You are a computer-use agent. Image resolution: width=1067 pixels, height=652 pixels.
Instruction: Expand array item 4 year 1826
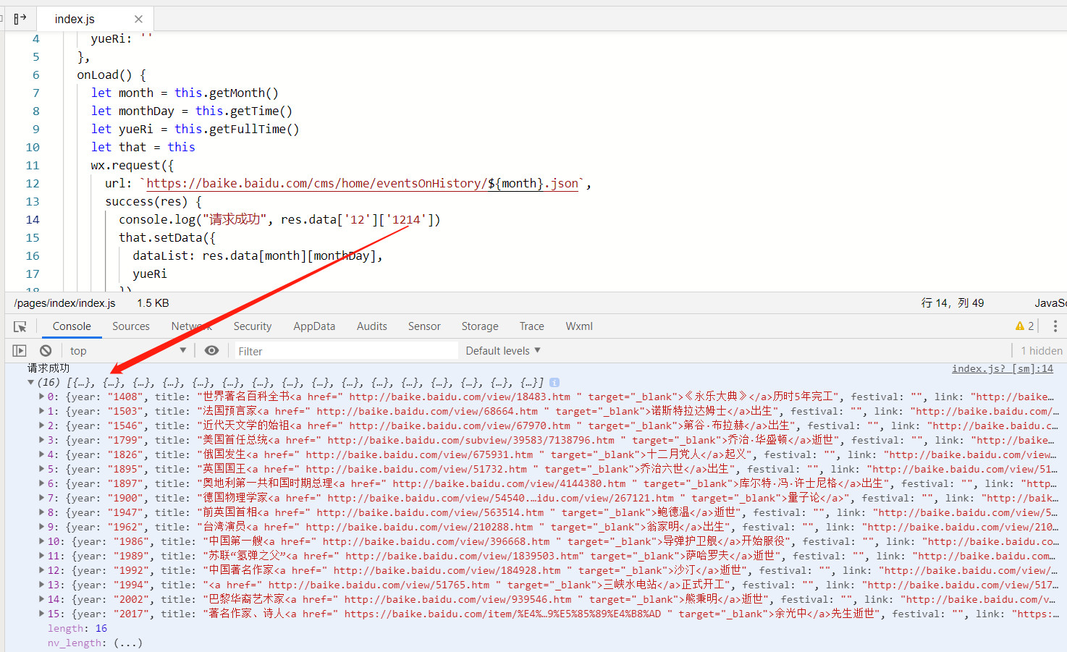(x=41, y=454)
